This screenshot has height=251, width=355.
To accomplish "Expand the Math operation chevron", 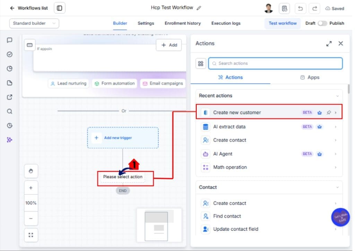I will 336,168.
